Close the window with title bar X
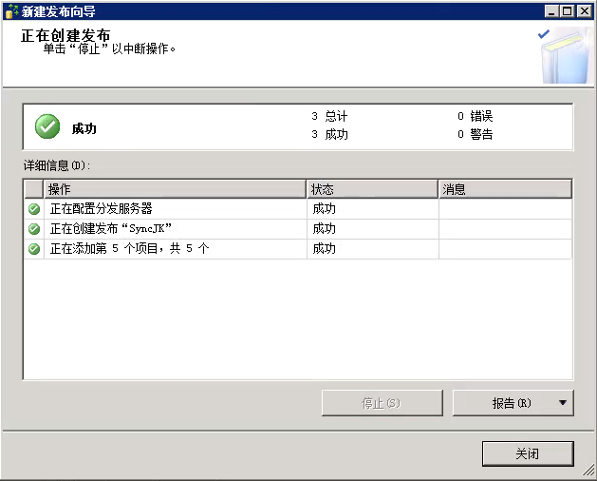597x481 pixels. (x=585, y=11)
